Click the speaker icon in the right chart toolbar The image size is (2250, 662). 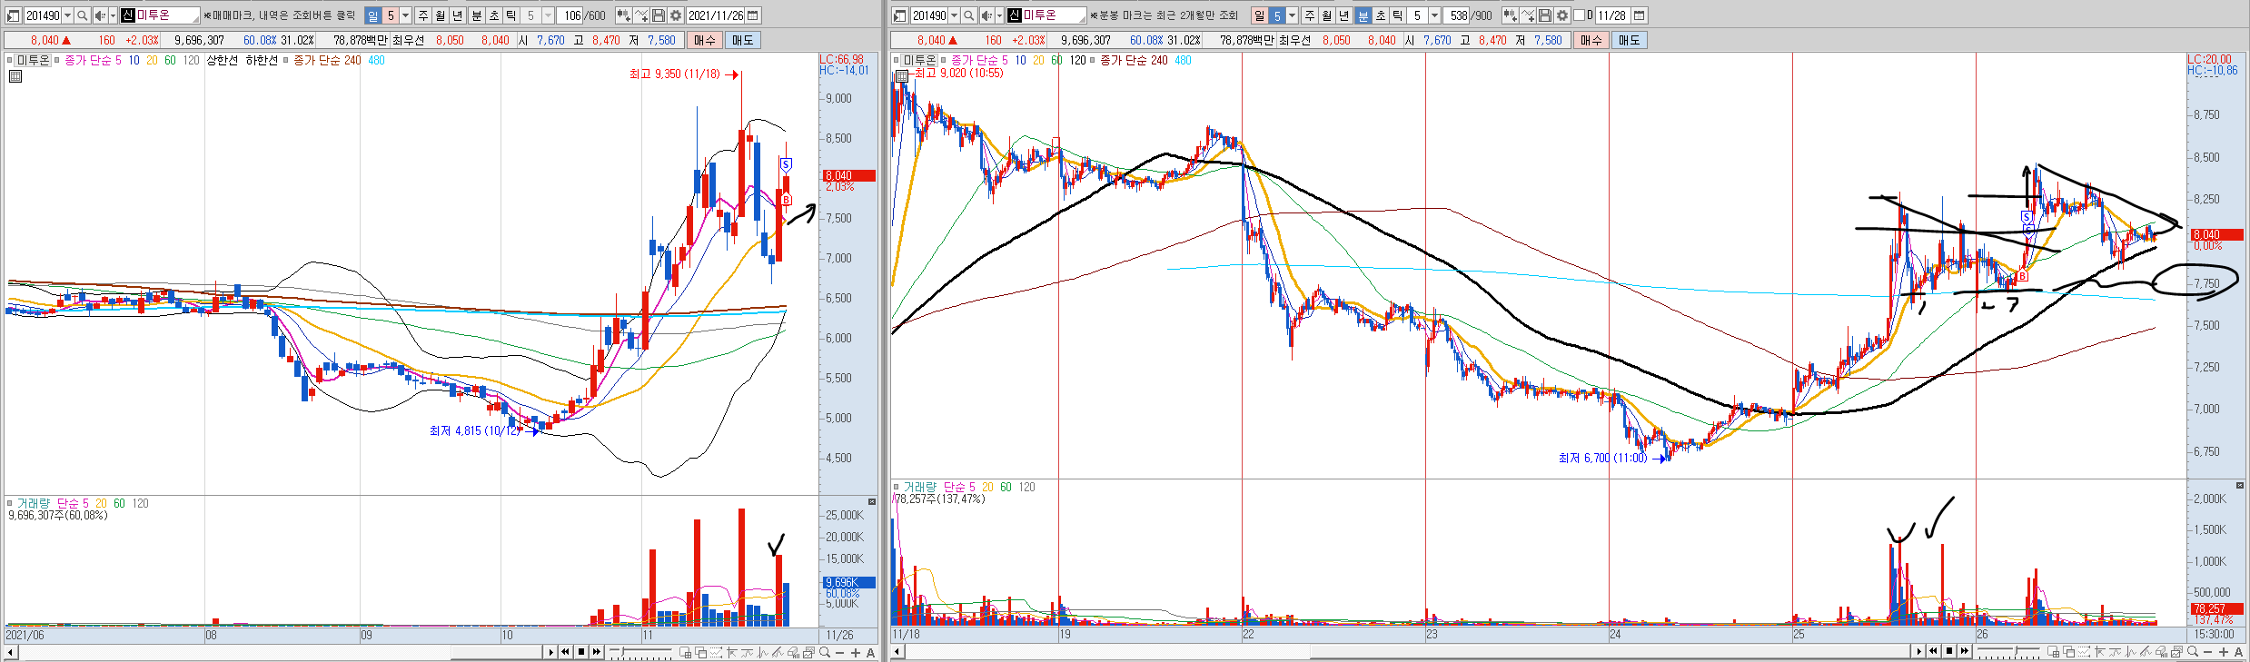pos(986,15)
